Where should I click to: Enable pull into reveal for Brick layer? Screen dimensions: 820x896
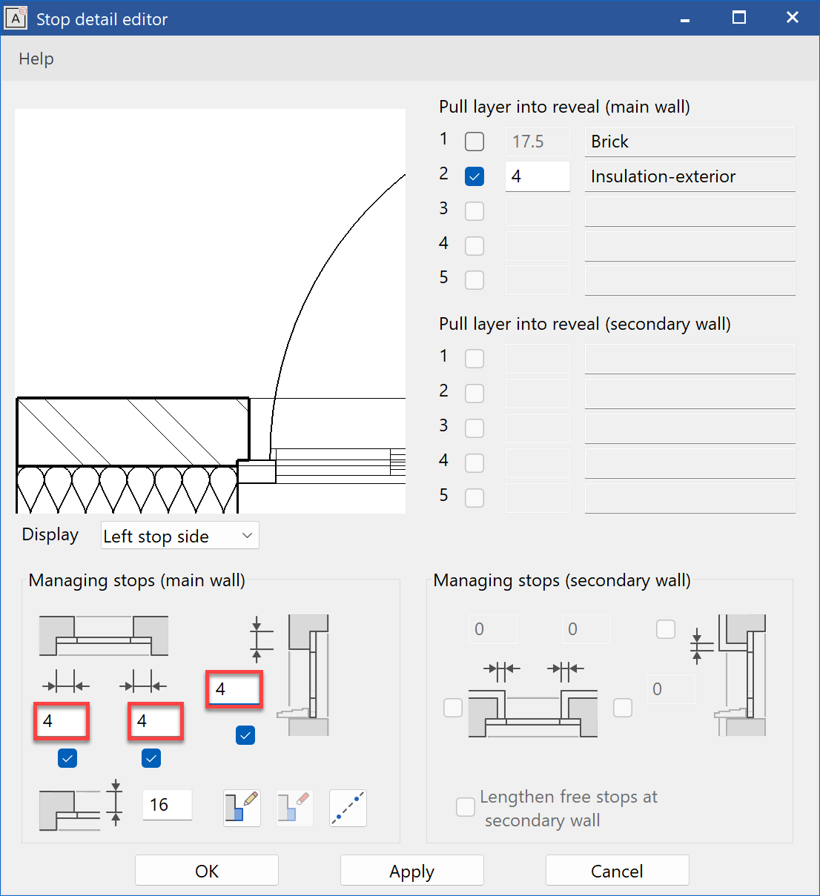click(x=475, y=142)
